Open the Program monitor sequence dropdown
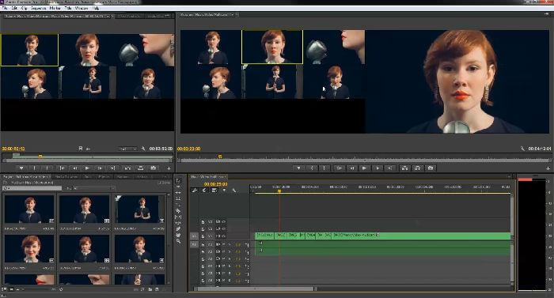Screen dimensions: 554x298 point(232,15)
